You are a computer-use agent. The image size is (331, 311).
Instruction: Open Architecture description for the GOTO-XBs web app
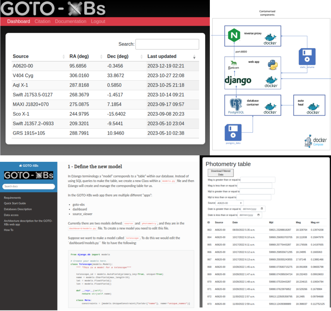[28, 222]
